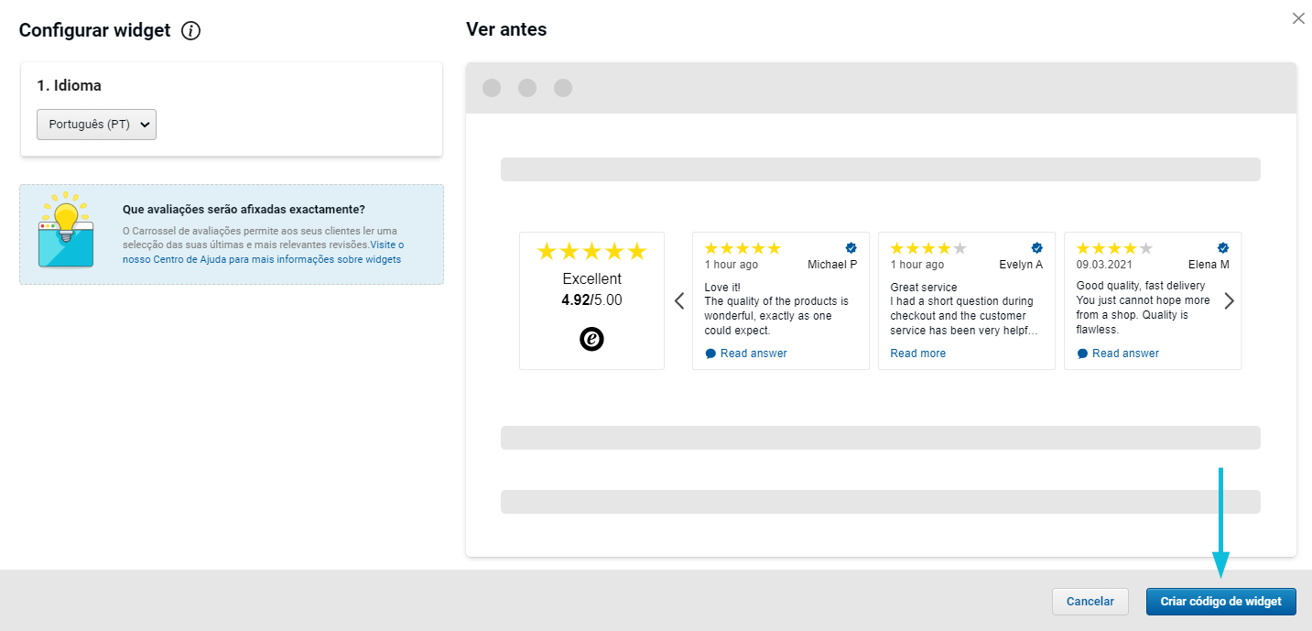1312x631 pixels.
Task: Click verified badge on Elena M review
Action: (1222, 248)
